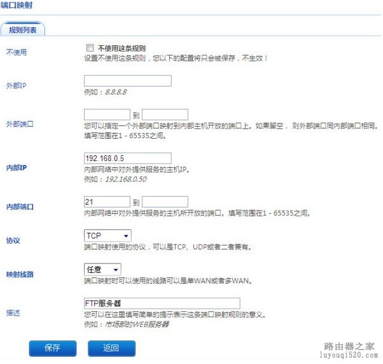Screen dimensions: 383x364
Task: Click the 内部IP label
Action: [x=17, y=168]
